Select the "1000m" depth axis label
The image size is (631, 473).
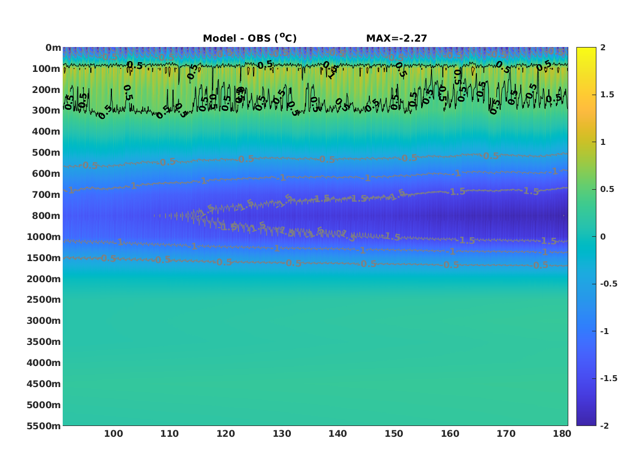[x=44, y=237]
